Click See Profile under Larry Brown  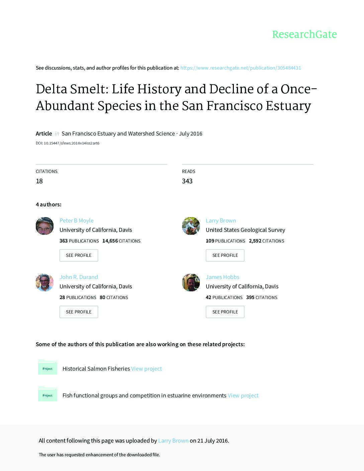pyautogui.click(x=225, y=255)
